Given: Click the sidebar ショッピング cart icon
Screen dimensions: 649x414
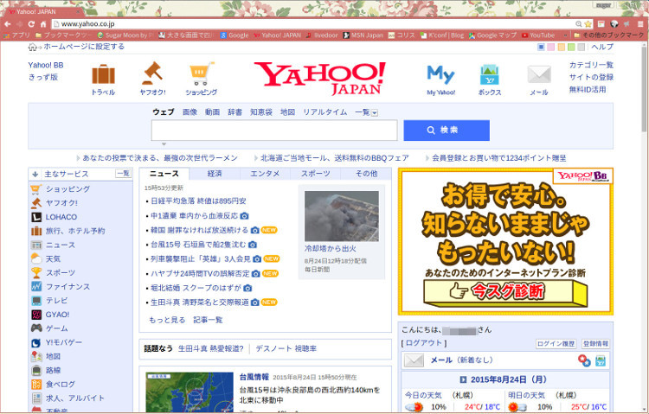Looking at the screenshot, I should [x=36, y=189].
